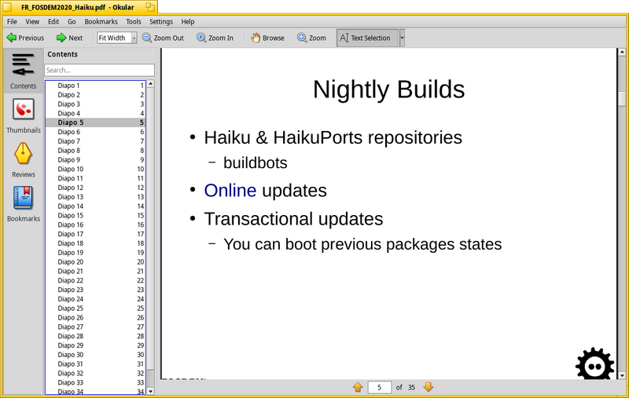Open the Go menu
Viewport: 629px width, 398px height.
coord(72,22)
